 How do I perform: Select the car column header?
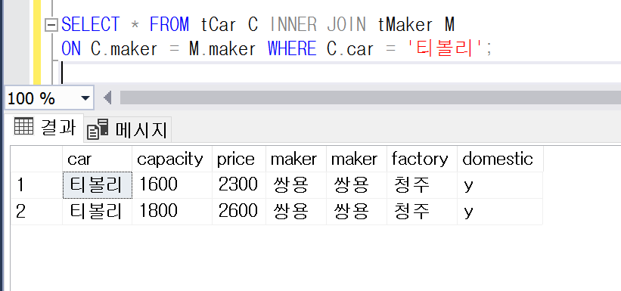pos(97,159)
